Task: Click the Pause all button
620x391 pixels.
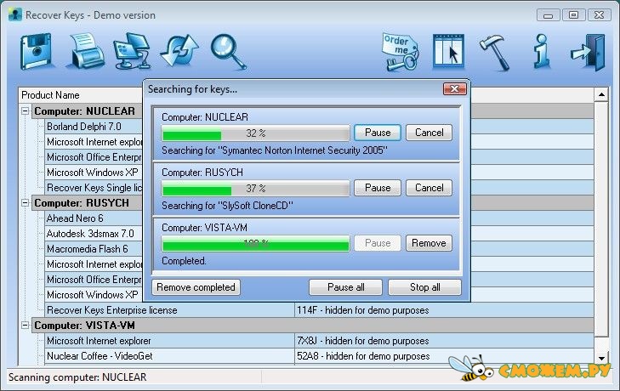Action: (345, 287)
